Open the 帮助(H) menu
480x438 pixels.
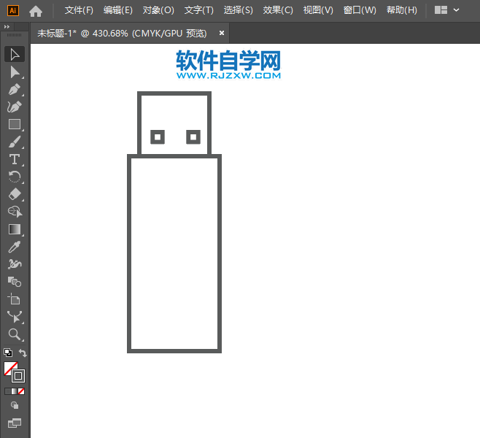click(402, 10)
